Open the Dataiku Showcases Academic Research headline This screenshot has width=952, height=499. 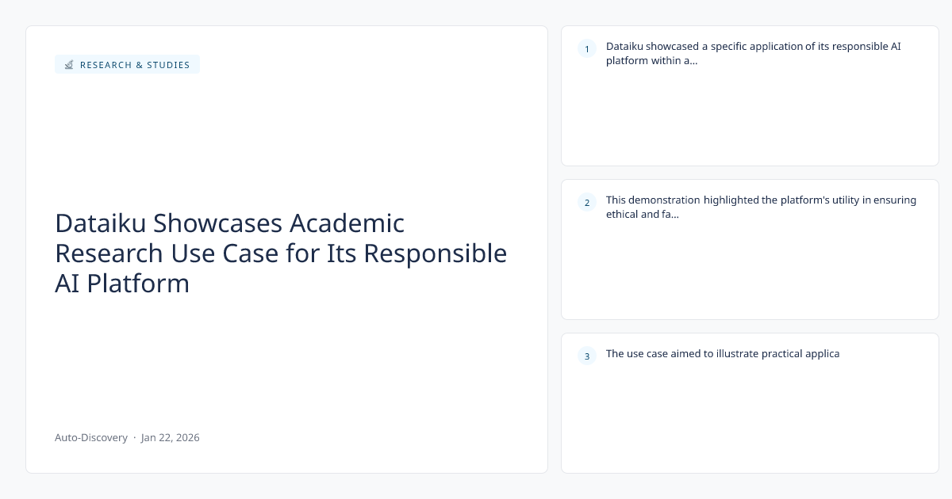tap(281, 253)
